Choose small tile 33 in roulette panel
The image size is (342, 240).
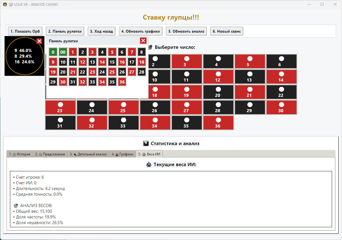coord(92,82)
